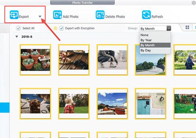Select the kid playing soccer photo

185,104
